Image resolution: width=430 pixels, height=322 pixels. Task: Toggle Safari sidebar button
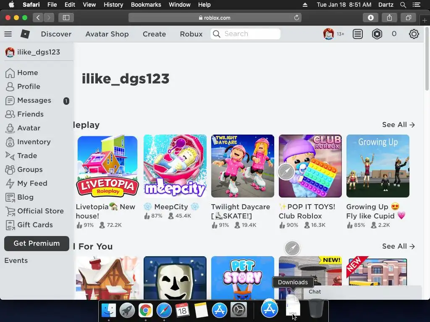coord(66,18)
